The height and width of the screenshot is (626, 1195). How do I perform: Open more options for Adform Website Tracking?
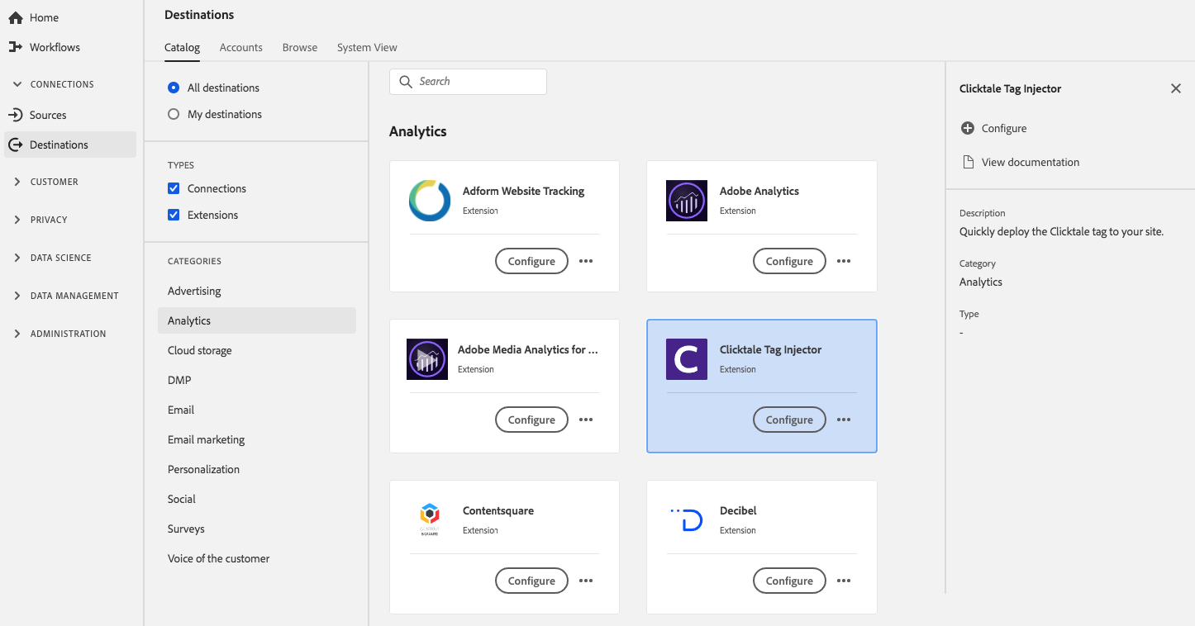click(x=586, y=261)
